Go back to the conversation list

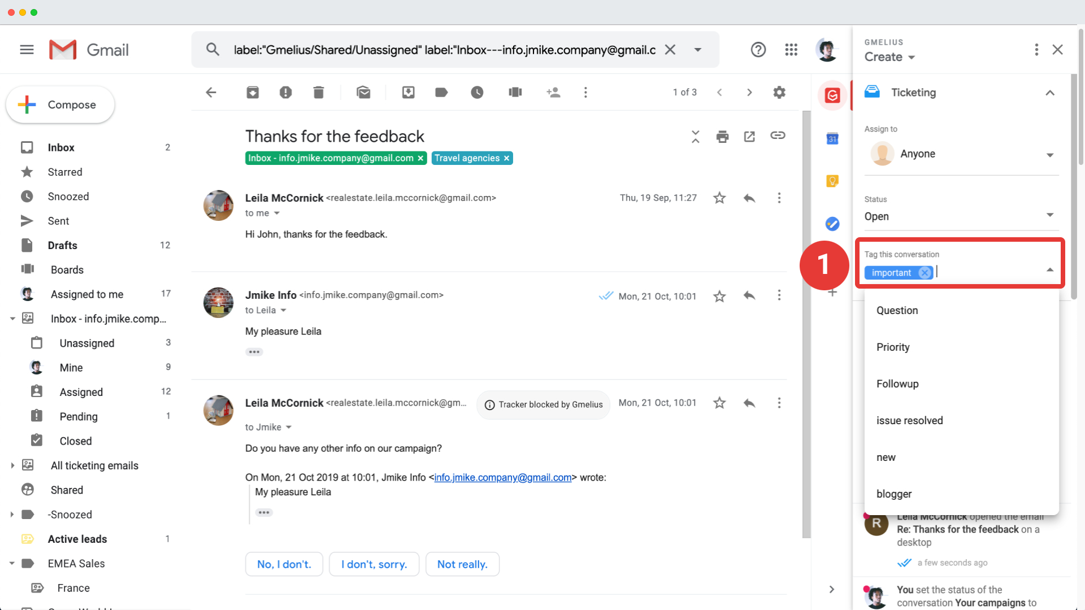pyautogui.click(x=211, y=92)
